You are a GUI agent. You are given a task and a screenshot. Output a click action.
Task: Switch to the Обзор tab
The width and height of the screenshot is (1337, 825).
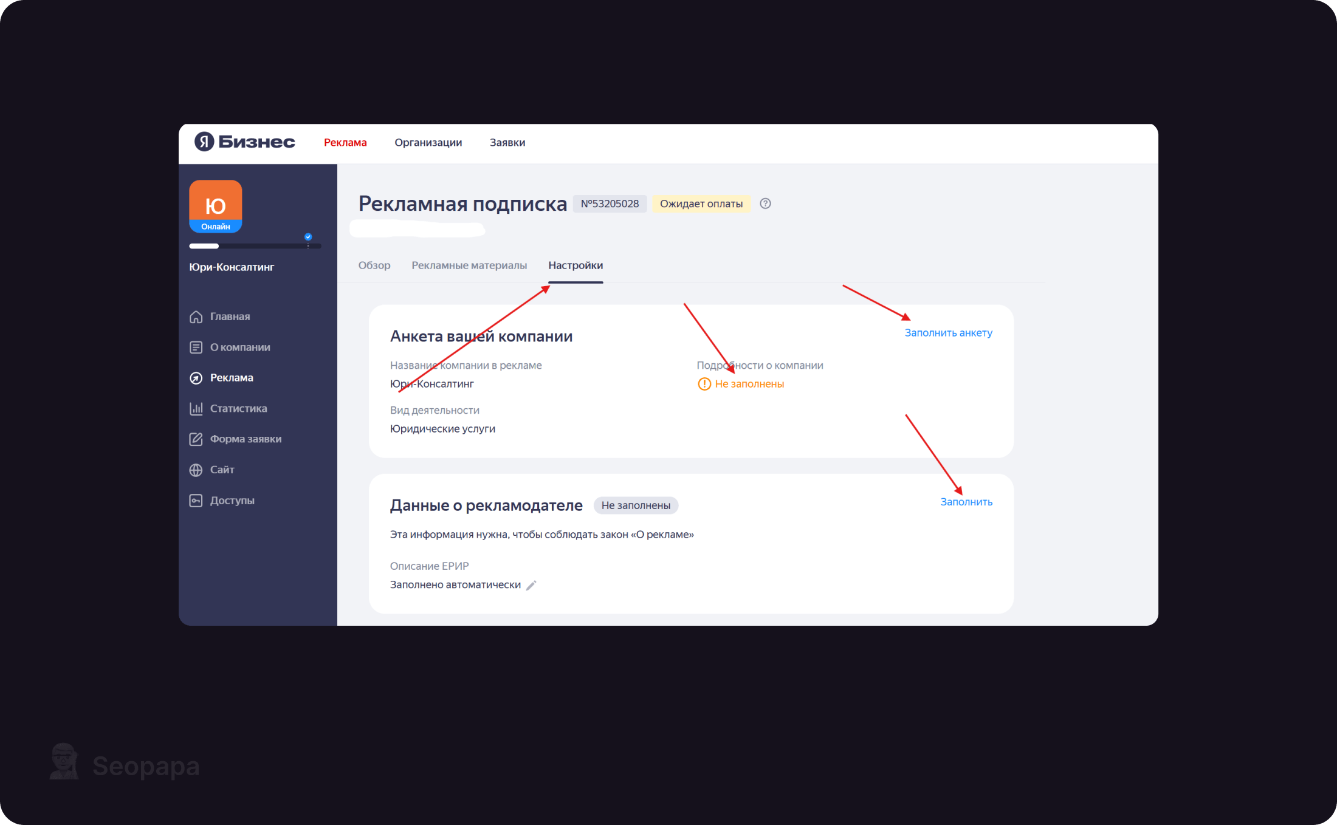point(374,265)
